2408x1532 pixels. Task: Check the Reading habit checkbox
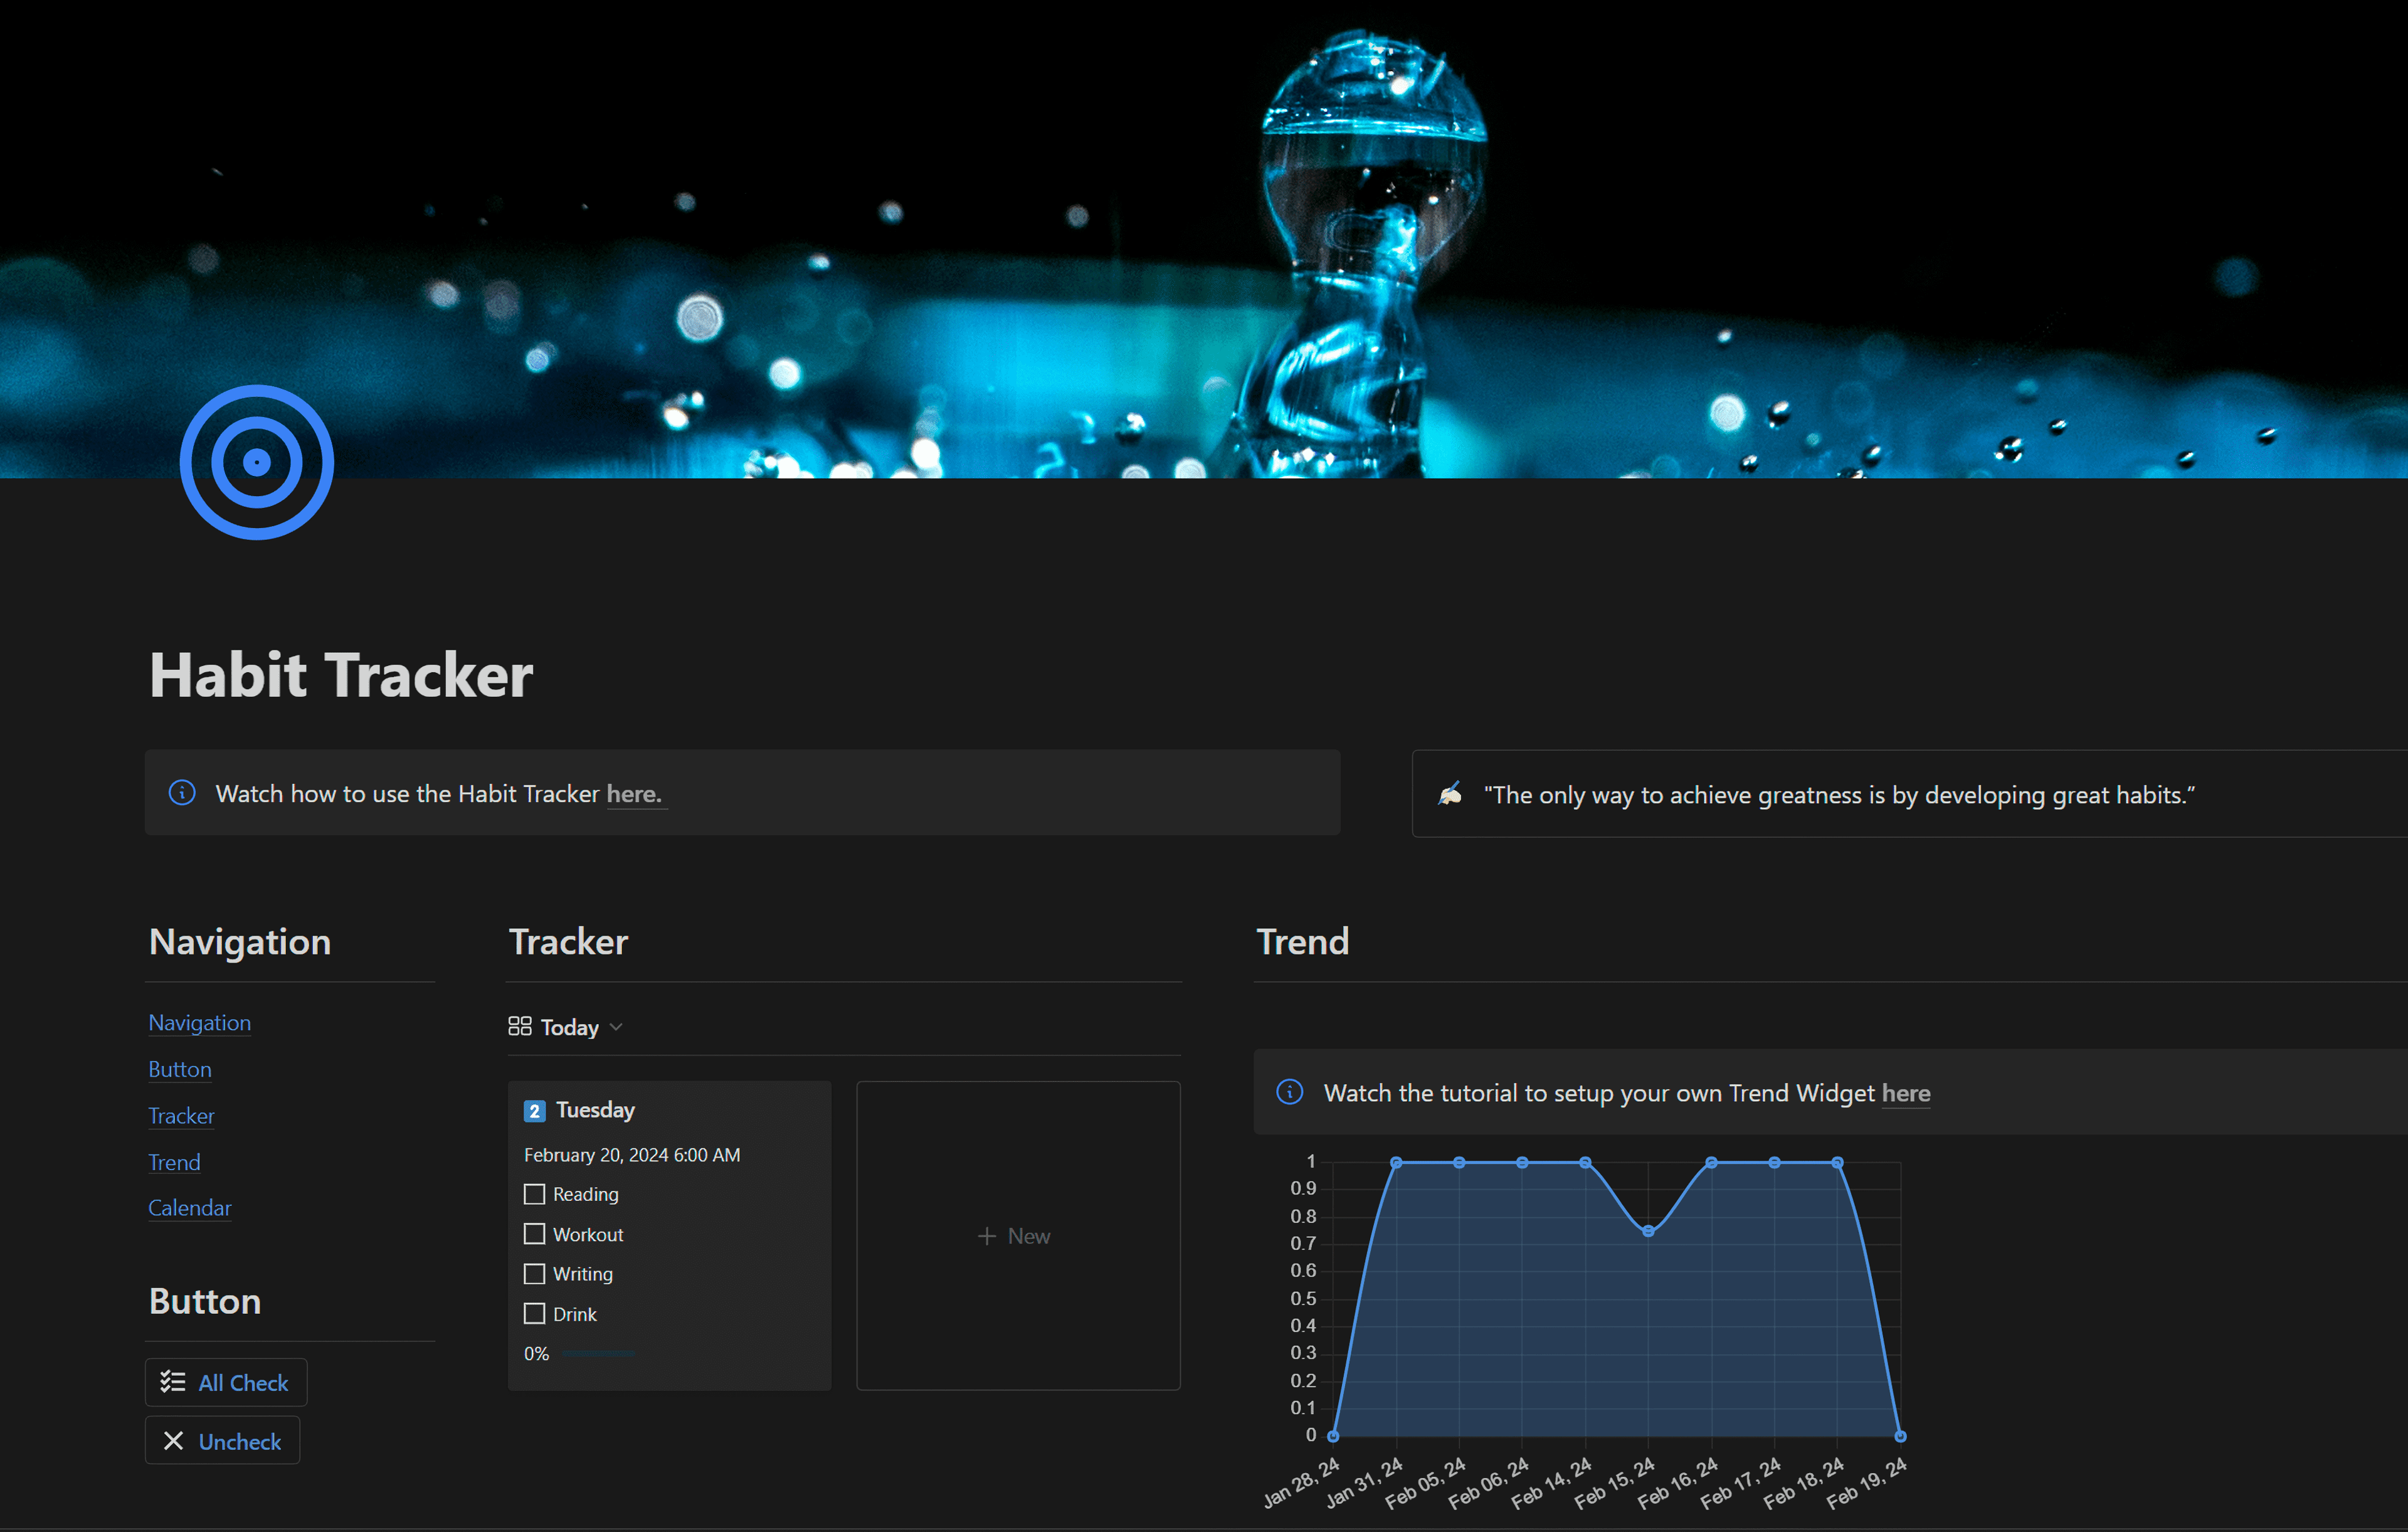[534, 1194]
